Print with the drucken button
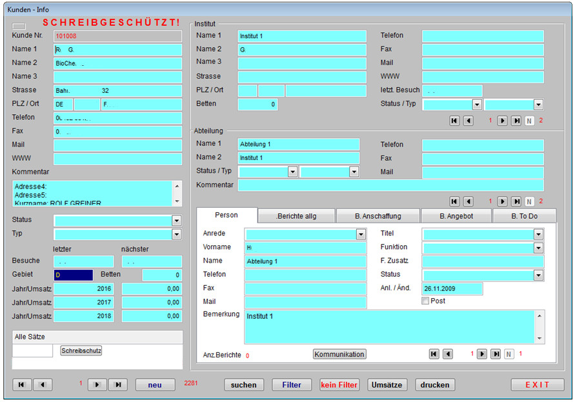 tap(435, 385)
